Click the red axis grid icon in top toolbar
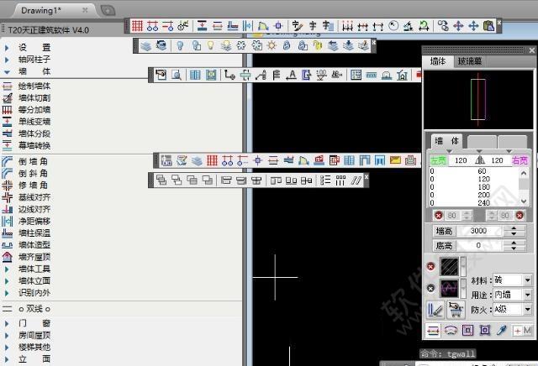Image resolution: width=538 pixels, height=366 pixels. pos(137,26)
